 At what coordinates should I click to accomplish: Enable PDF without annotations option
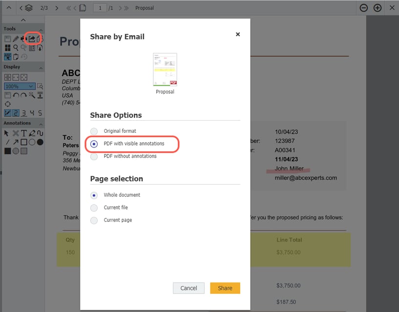pyautogui.click(x=93, y=156)
